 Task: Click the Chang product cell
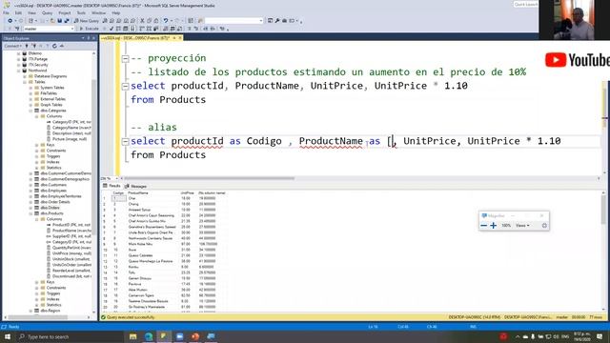(152, 204)
